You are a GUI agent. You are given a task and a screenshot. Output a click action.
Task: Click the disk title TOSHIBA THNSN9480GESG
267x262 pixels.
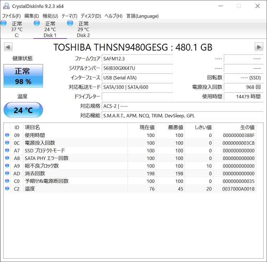point(111,47)
